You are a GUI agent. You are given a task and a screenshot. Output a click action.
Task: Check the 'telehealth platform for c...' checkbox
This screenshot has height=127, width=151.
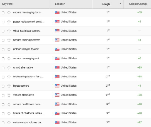[x=3, y=77]
